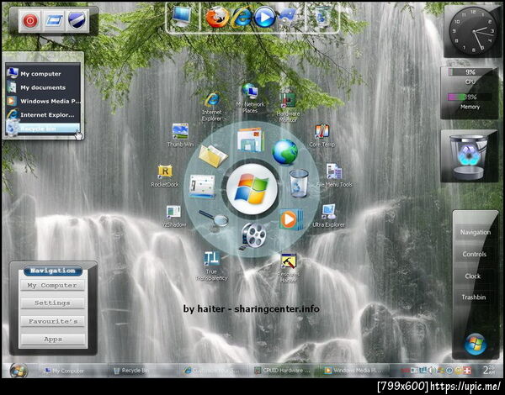The width and height of the screenshot is (505, 395).
Task: Open Recycle Bin icon in top dock
Action: point(322,17)
